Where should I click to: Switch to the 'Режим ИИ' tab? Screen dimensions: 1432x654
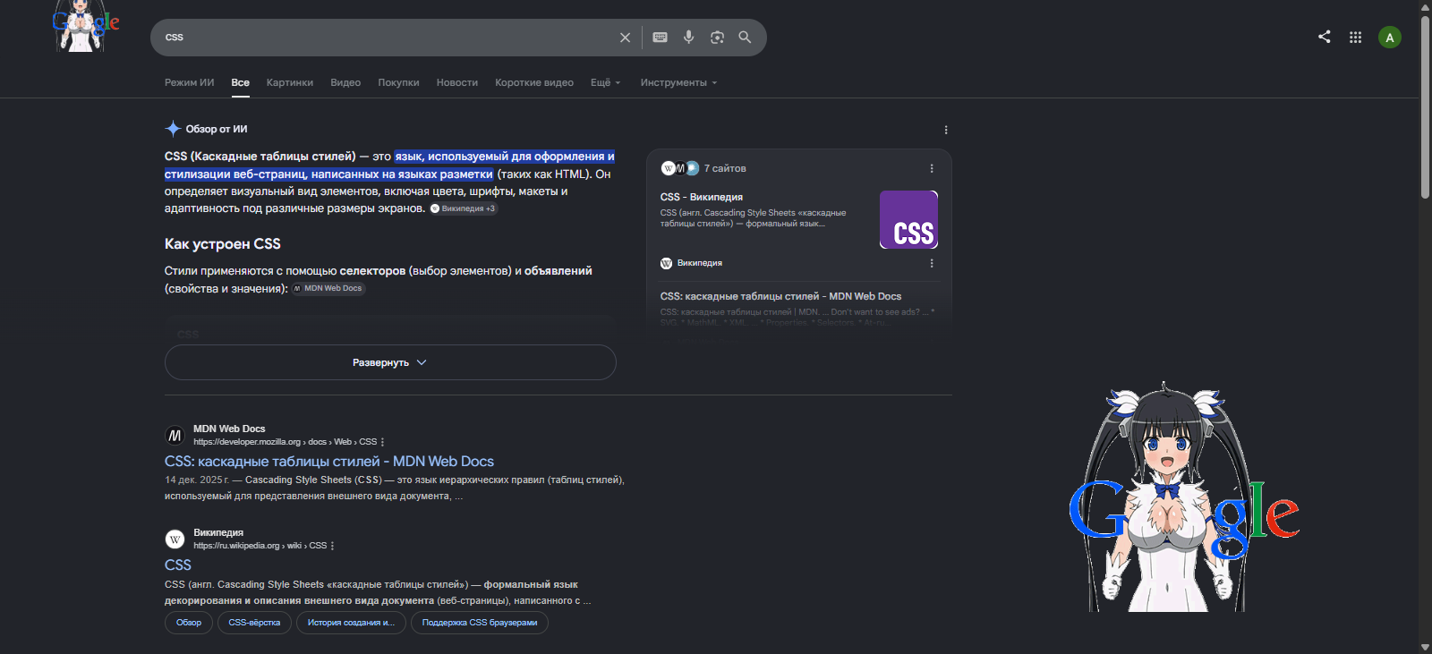click(190, 82)
